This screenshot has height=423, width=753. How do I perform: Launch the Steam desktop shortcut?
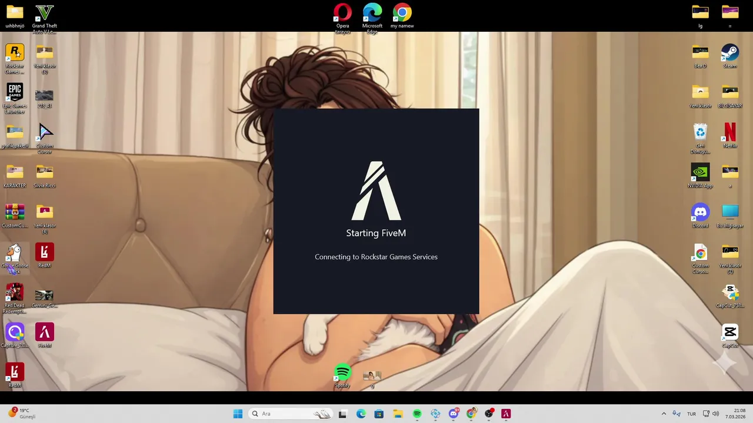pyautogui.click(x=730, y=56)
